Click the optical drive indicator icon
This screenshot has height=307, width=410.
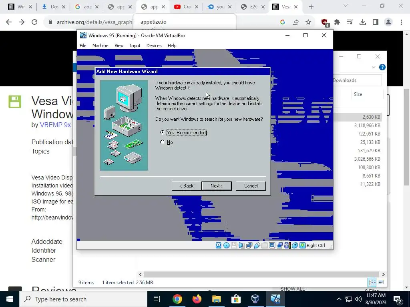click(x=227, y=245)
